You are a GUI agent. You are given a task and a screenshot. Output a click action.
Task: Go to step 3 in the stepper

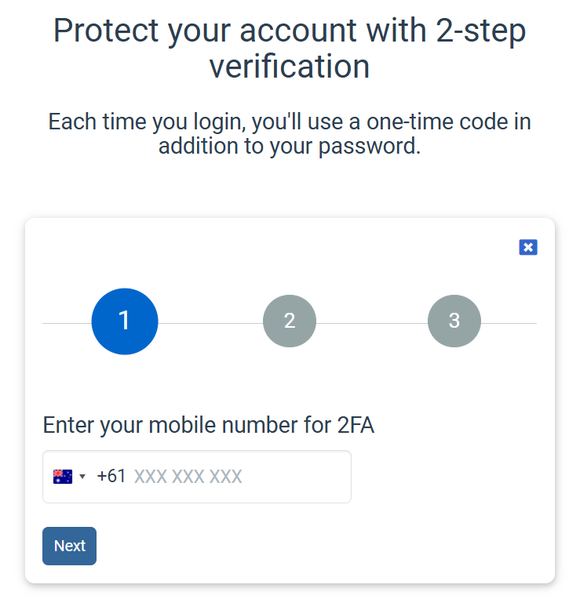[454, 321]
